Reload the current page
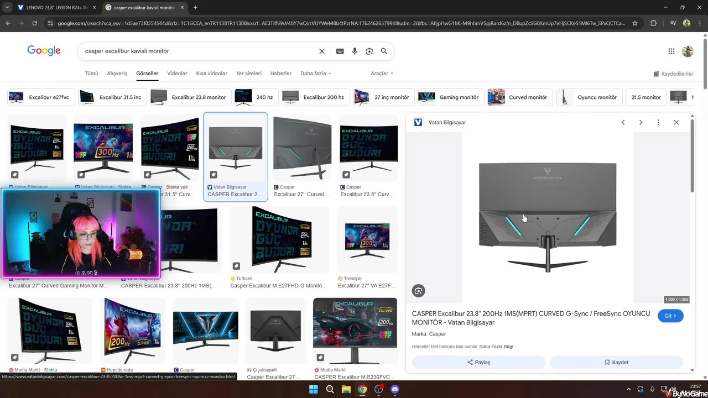This screenshot has height=398, width=708. (35, 23)
